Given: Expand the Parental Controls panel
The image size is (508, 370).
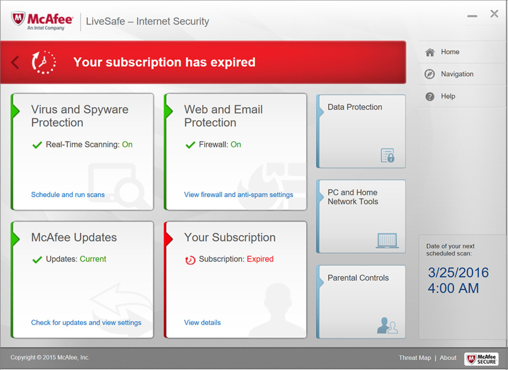Looking at the screenshot, I should (361, 302).
